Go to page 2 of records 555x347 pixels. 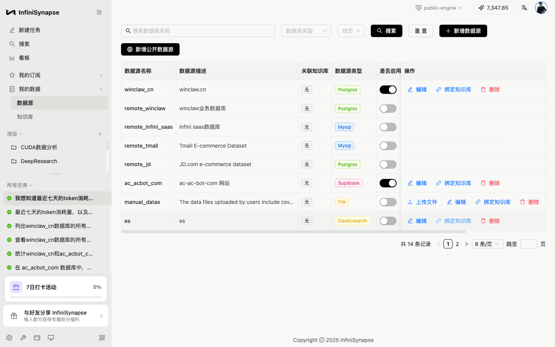coord(457,244)
